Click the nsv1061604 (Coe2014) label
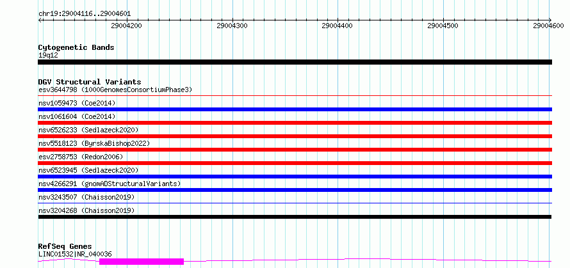 [77, 116]
